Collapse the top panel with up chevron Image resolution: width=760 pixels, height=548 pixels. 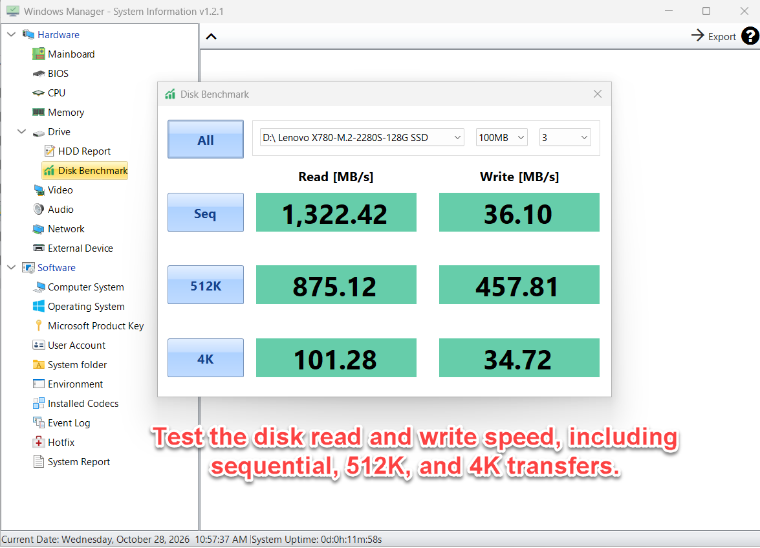(x=212, y=36)
